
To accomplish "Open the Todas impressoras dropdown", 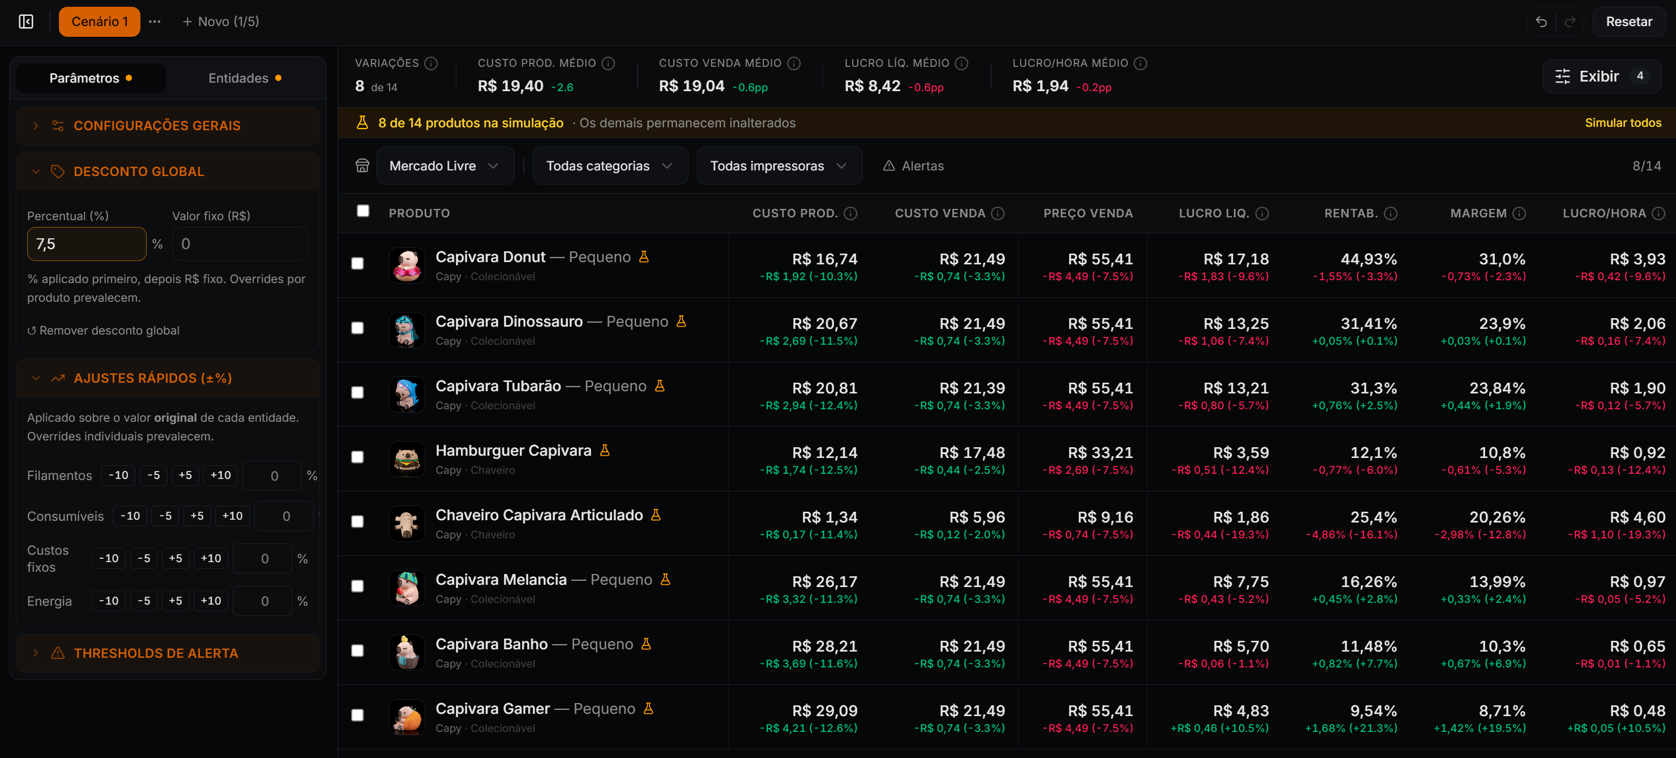I will coord(779,166).
